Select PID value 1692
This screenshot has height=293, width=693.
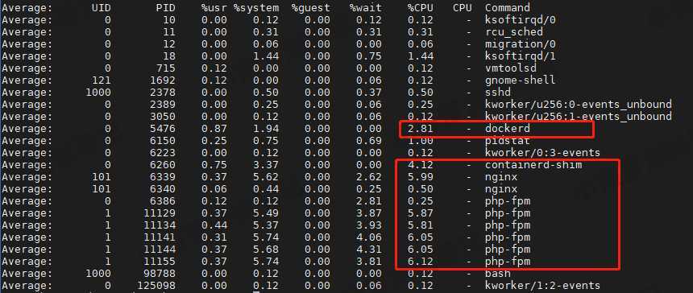pyautogui.click(x=162, y=80)
